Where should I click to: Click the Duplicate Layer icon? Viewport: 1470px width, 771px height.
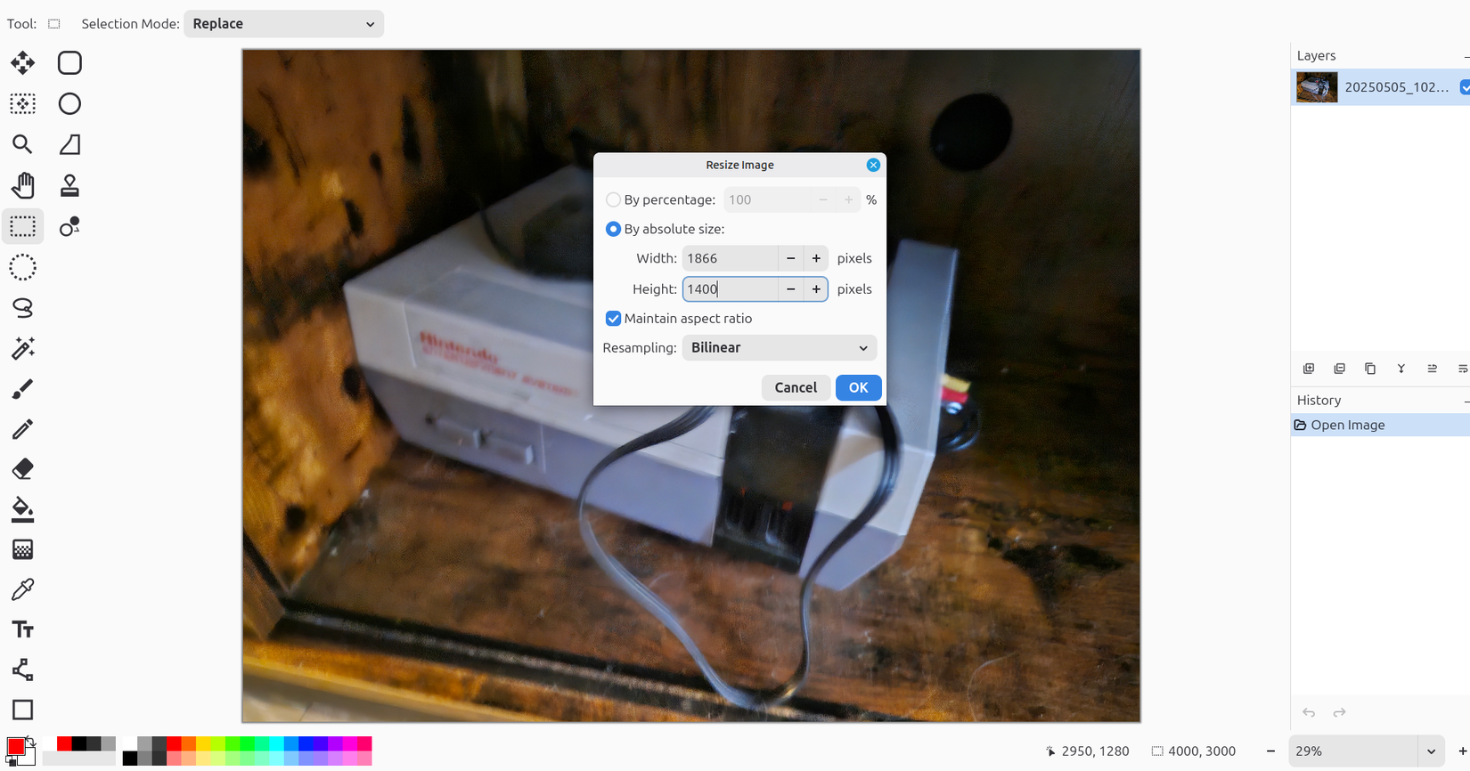pyautogui.click(x=1370, y=369)
